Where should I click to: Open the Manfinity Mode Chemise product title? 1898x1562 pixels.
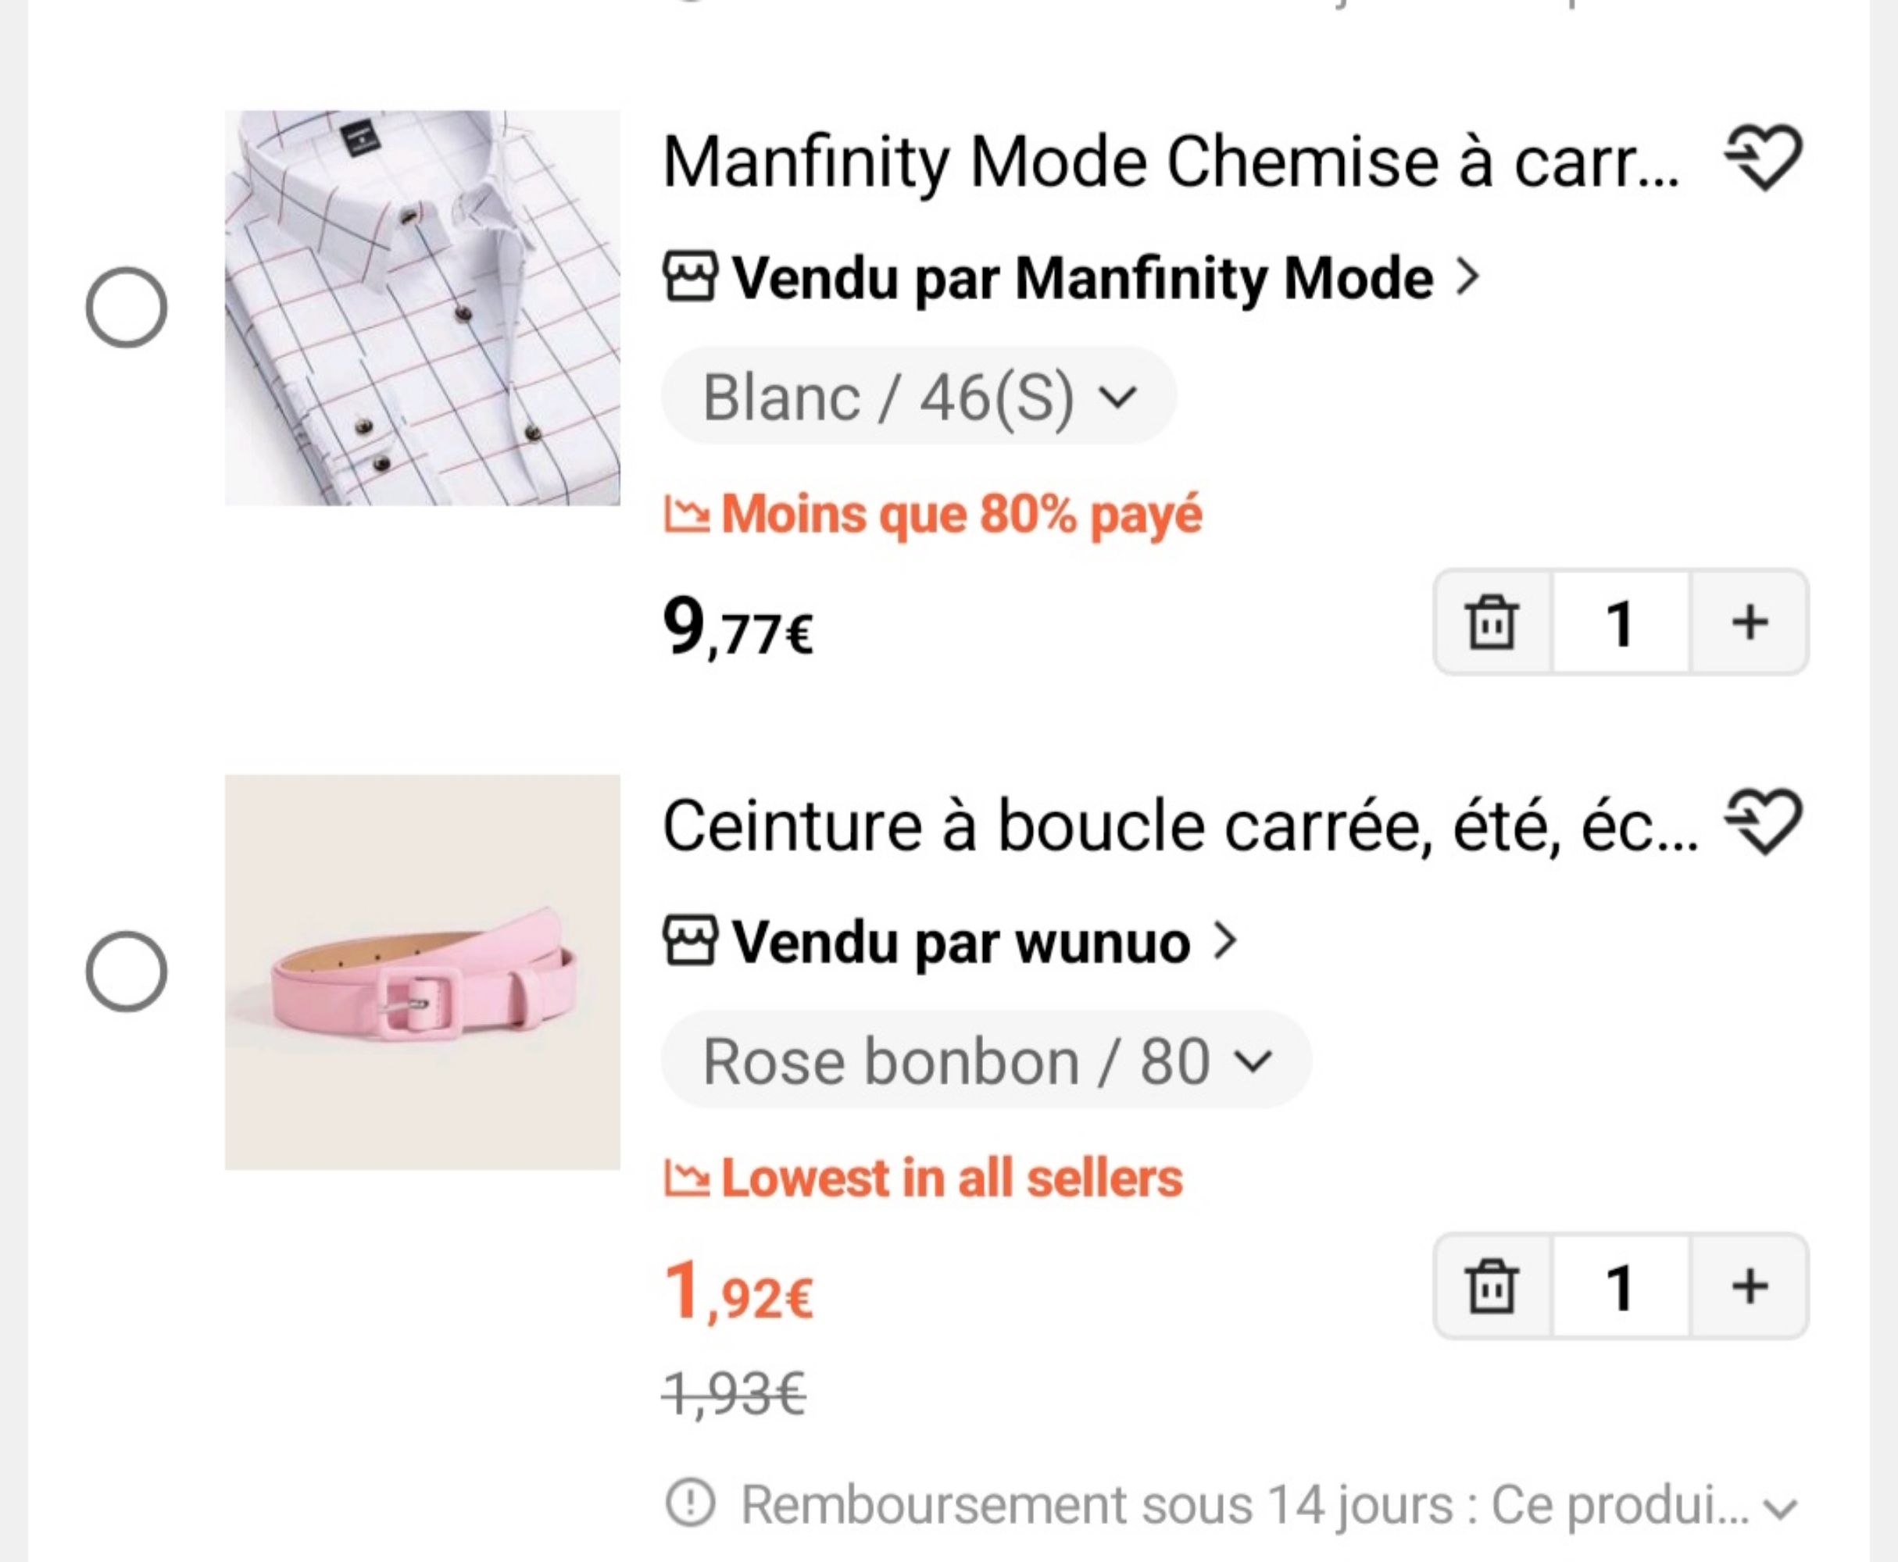tap(1171, 163)
